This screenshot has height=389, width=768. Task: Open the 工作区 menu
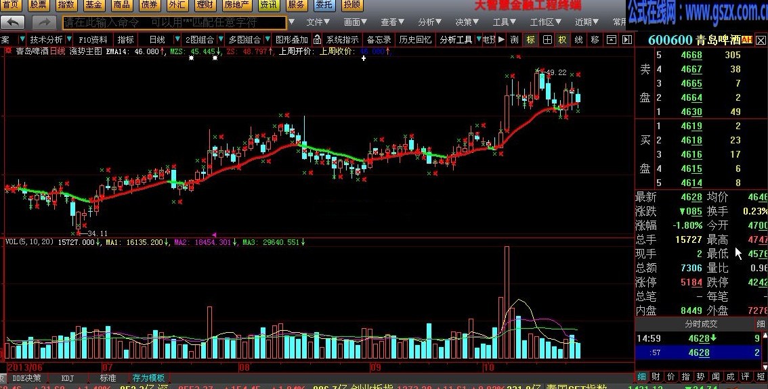pyautogui.click(x=546, y=22)
